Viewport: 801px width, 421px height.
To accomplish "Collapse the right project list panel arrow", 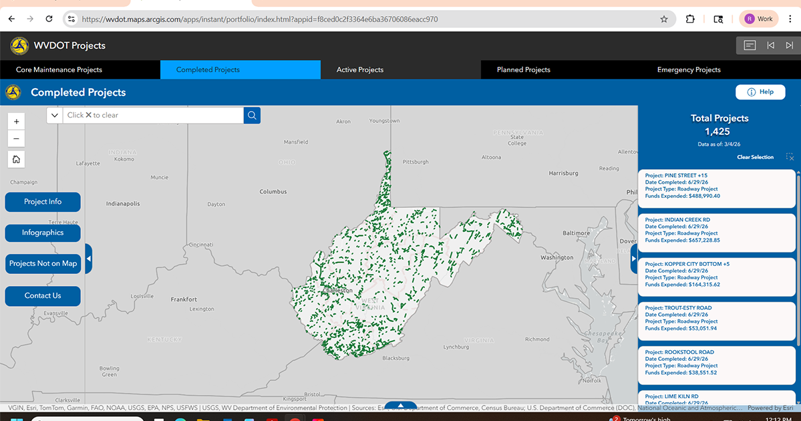I will (634, 259).
